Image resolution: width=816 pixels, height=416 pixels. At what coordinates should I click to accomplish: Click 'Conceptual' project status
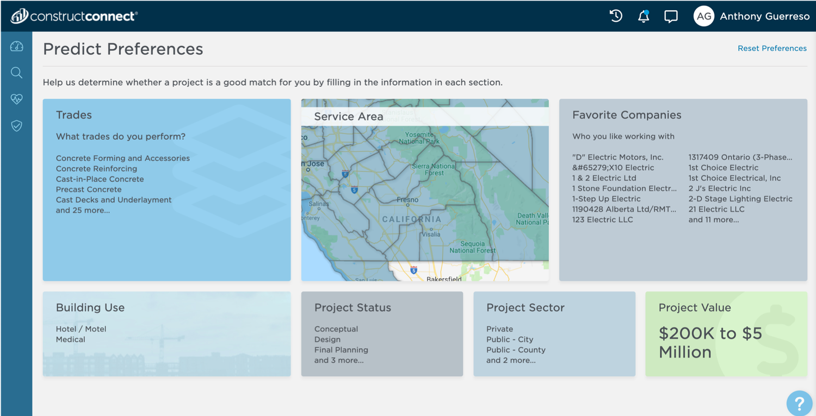click(336, 329)
